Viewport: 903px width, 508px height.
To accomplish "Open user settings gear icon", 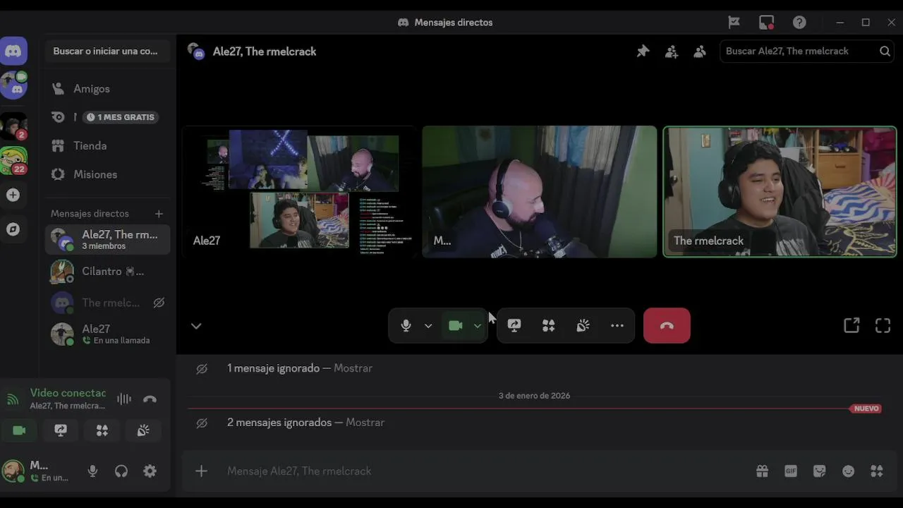I will coord(150,471).
